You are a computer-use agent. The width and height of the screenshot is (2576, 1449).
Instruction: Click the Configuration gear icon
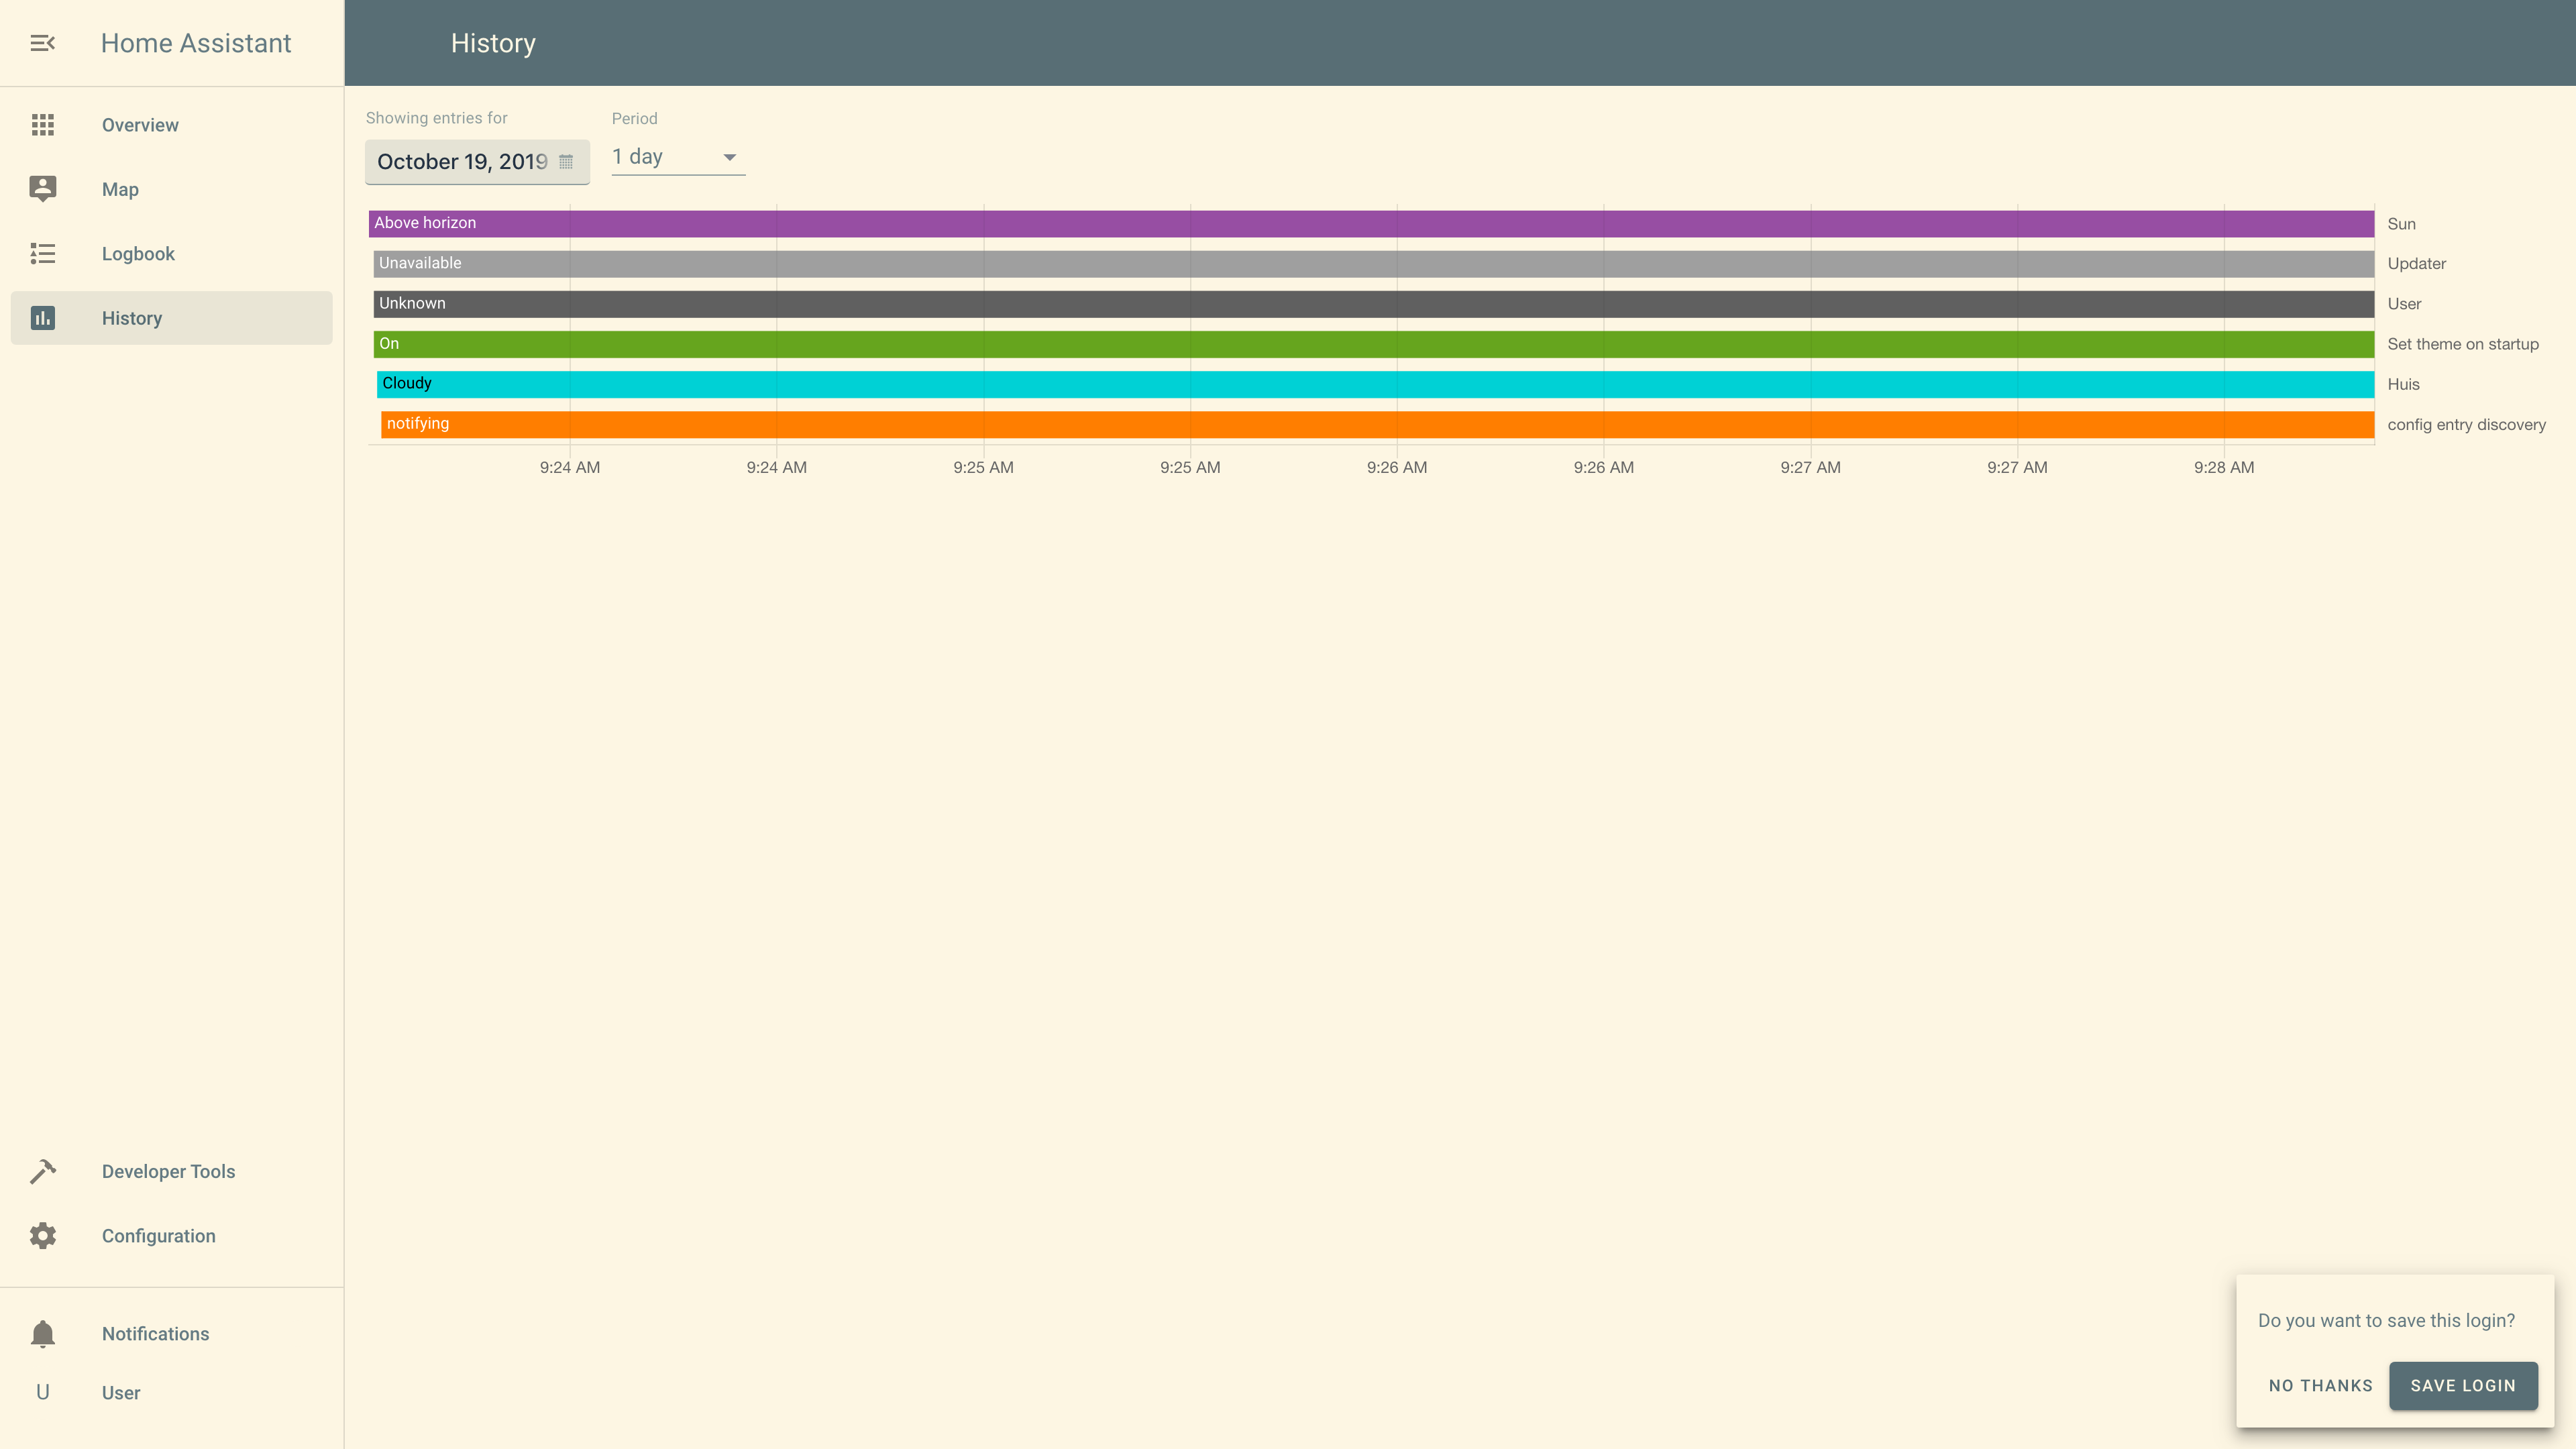[42, 1236]
